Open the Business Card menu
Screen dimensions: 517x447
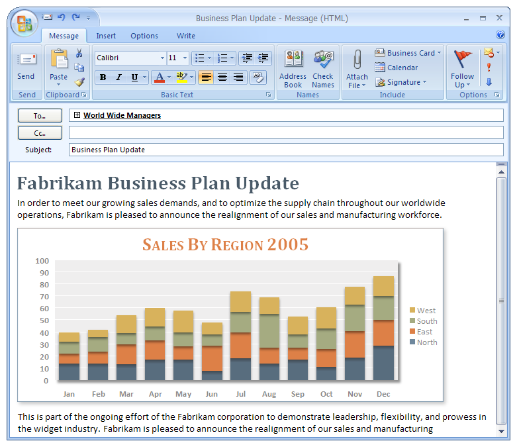pos(408,53)
